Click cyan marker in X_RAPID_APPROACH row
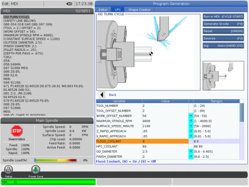The width and height of the screenshot is (249, 187). [191, 136]
